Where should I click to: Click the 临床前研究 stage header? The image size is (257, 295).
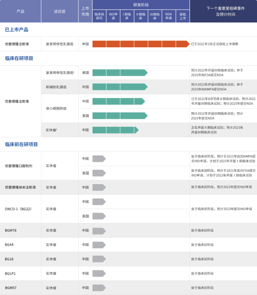point(99,16)
